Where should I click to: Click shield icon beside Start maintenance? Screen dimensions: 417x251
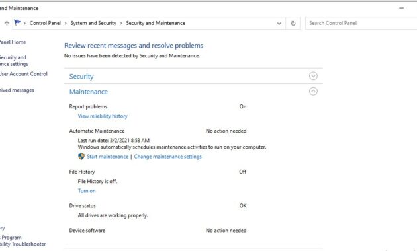pos(81,157)
